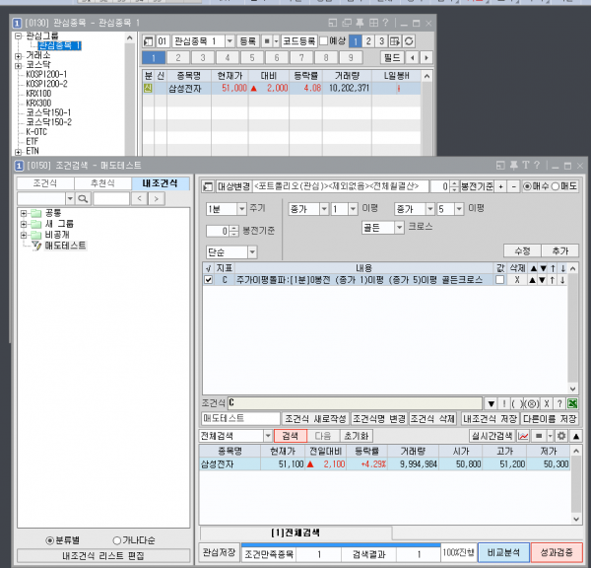The image size is (591, 568).
Task: Insert parentheses ( ) into the condition formula
Action: [517, 404]
